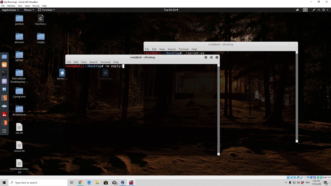Click the front terminal's vertical scrollbar

pyautogui.click(x=219, y=109)
